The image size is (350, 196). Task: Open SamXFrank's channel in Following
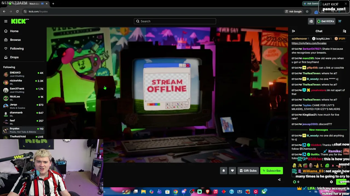[x=23, y=90]
